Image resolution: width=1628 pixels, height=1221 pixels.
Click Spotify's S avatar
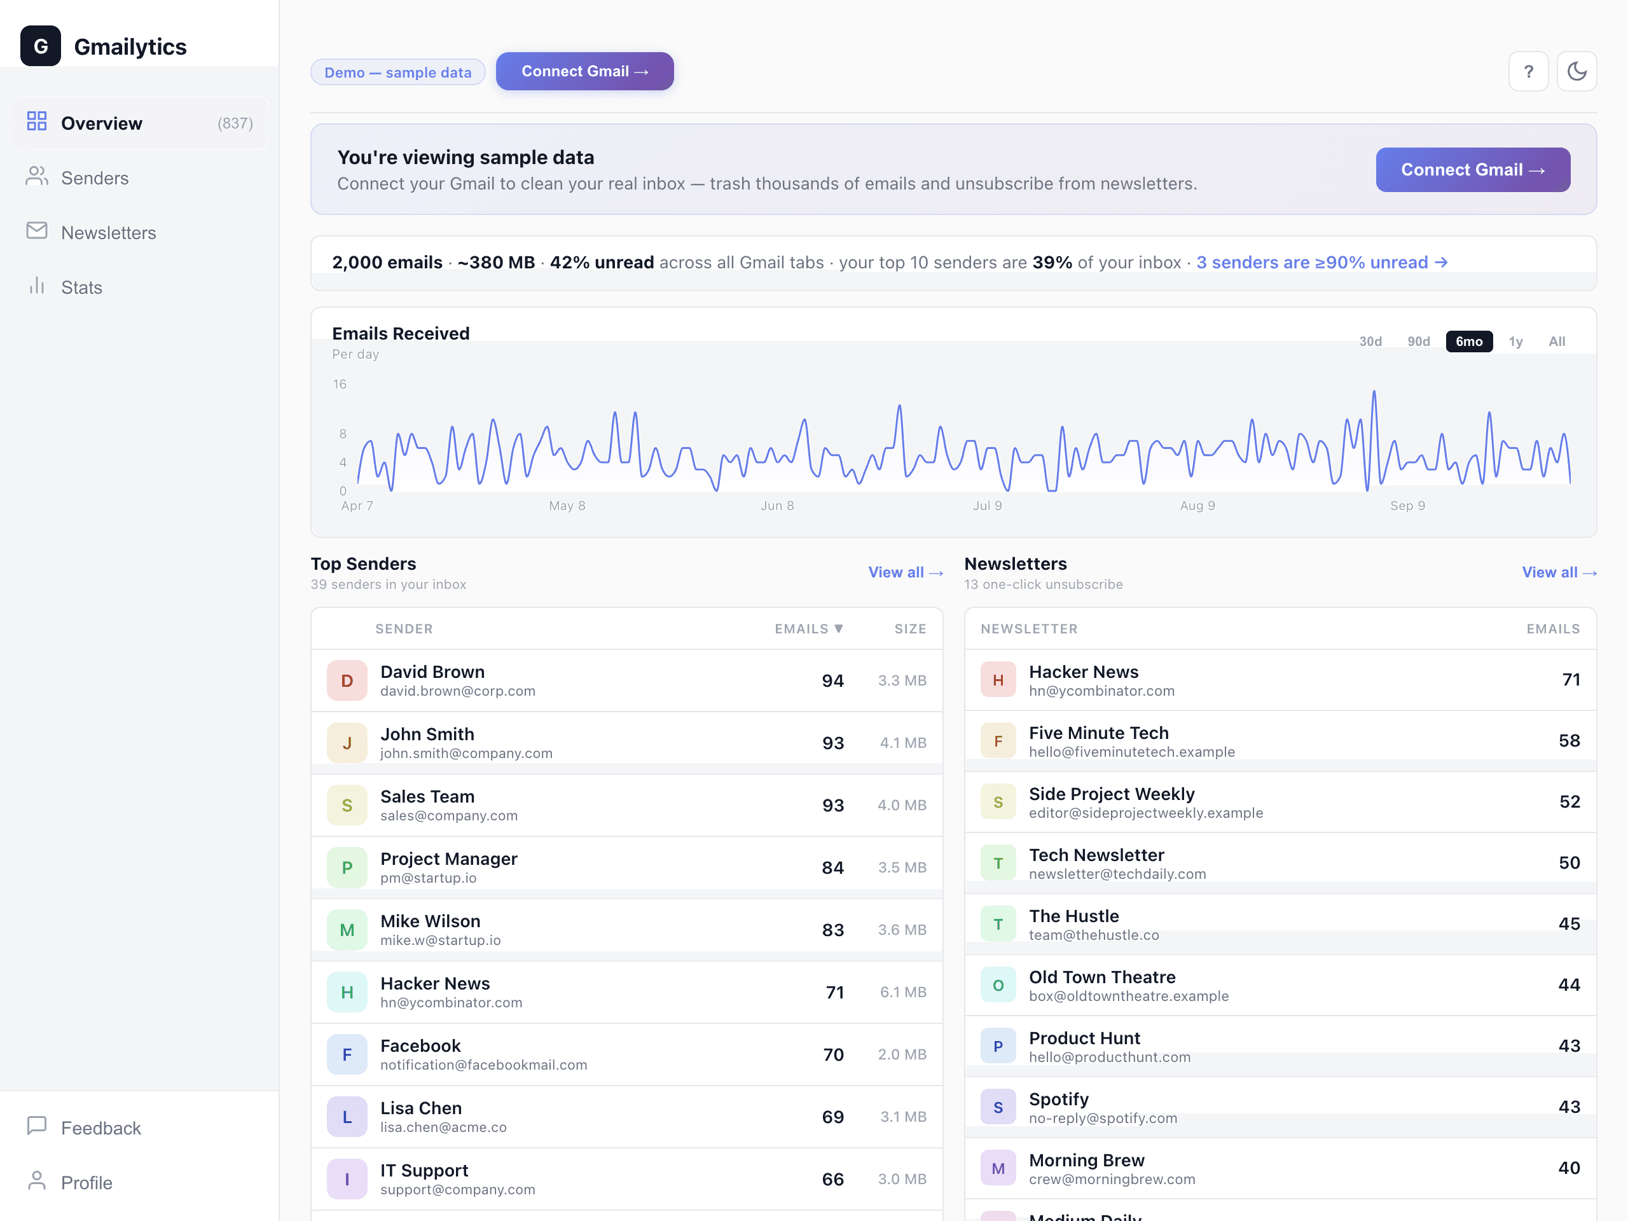pyautogui.click(x=998, y=1108)
